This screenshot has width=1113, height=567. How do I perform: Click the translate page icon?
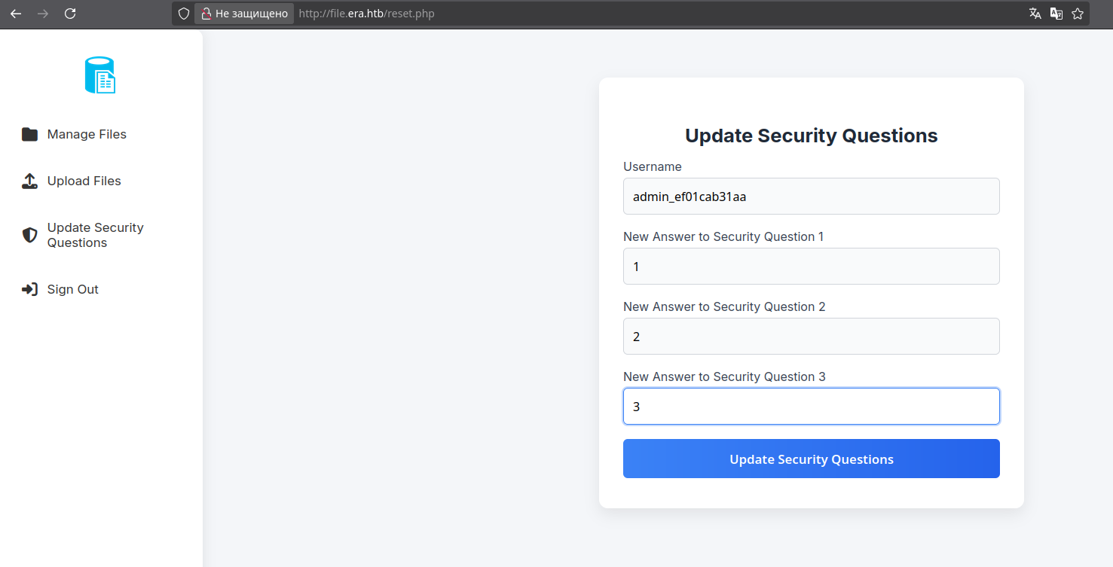pyautogui.click(x=1035, y=14)
